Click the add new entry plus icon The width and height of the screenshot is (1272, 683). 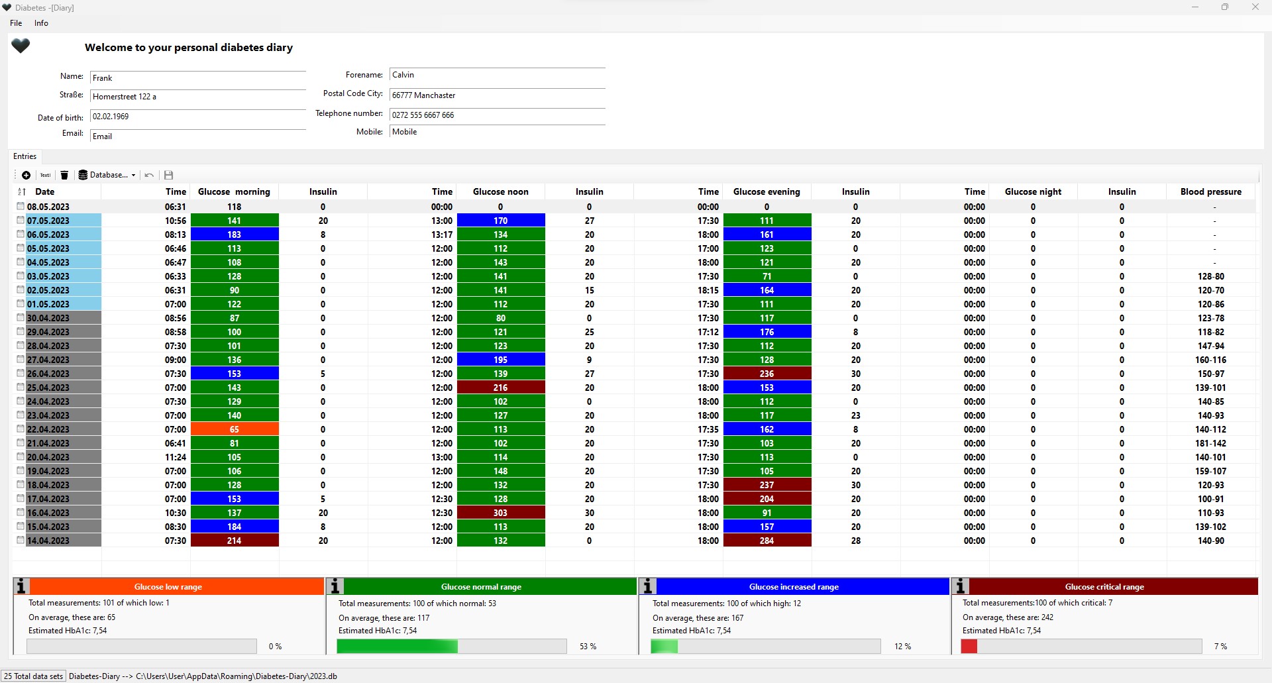point(26,175)
